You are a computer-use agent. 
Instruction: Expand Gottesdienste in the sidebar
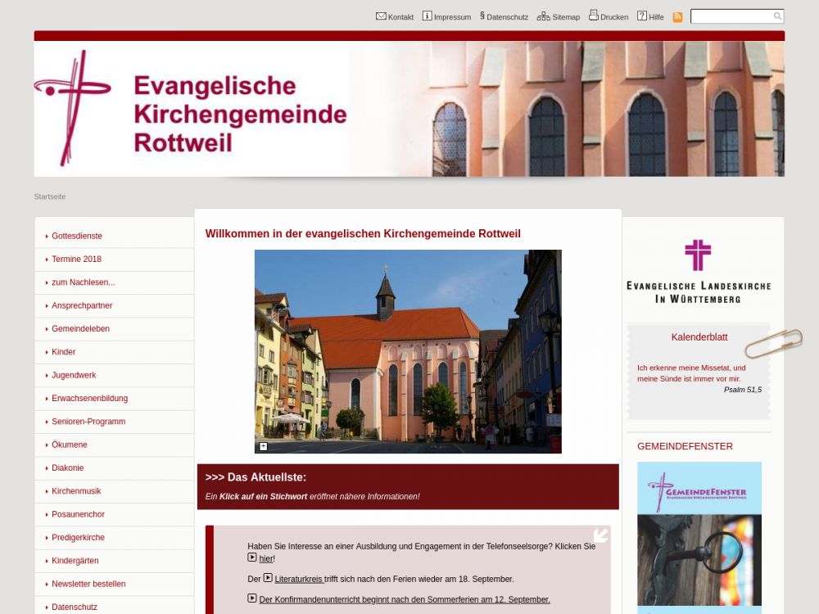pos(77,236)
